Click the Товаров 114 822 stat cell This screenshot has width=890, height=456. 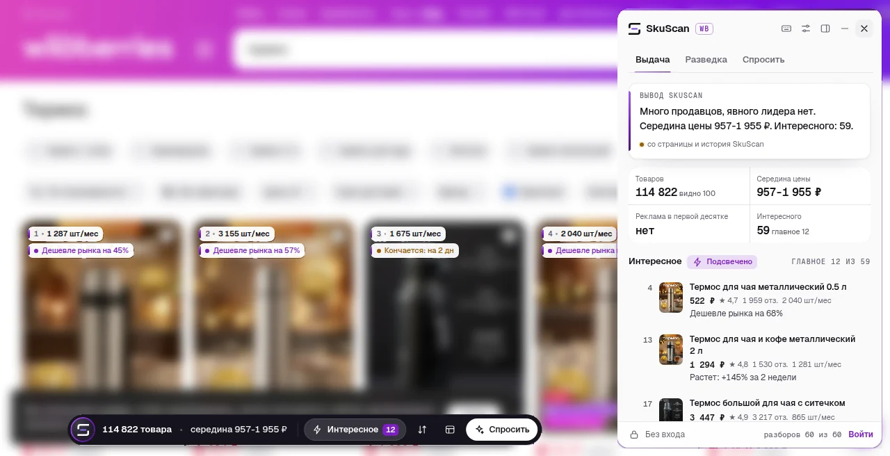(689, 186)
